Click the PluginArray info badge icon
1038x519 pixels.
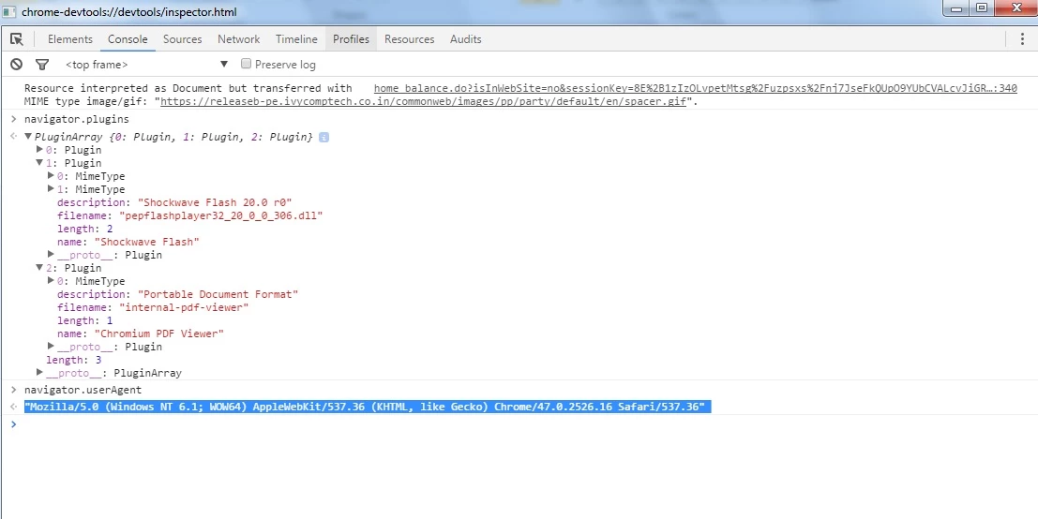coord(323,137)
